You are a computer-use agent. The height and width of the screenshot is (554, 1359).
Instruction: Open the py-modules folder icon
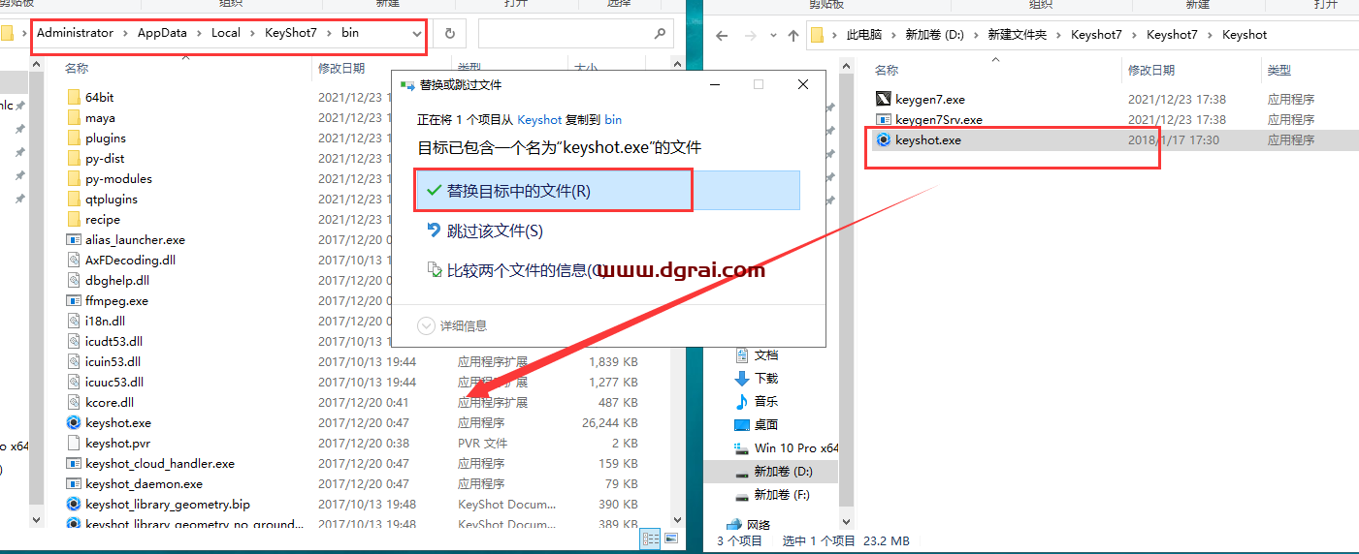tap(74, 178)
